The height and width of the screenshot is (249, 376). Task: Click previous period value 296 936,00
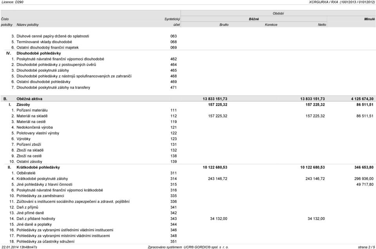click(x=364, y=179)
